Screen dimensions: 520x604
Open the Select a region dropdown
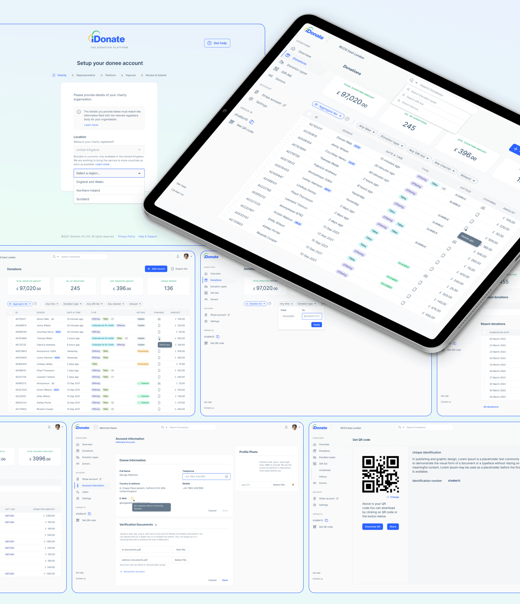click(109, 173)
